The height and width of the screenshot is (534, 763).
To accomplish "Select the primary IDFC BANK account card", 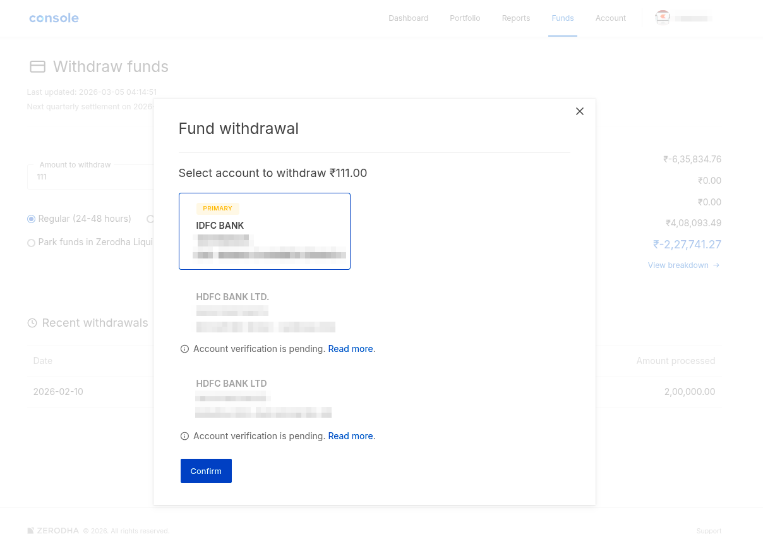I will [x=264, y=231].
